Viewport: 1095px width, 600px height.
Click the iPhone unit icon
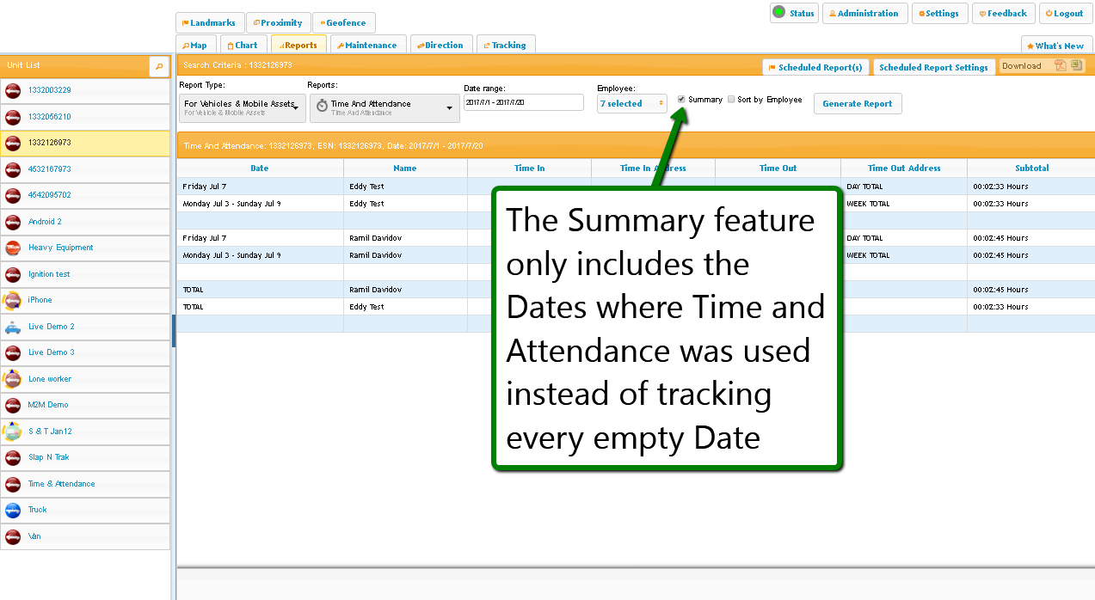[x=13, y=301]
